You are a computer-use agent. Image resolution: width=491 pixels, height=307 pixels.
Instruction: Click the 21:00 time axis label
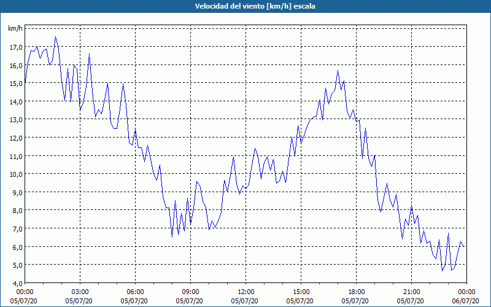coord(411,292)
